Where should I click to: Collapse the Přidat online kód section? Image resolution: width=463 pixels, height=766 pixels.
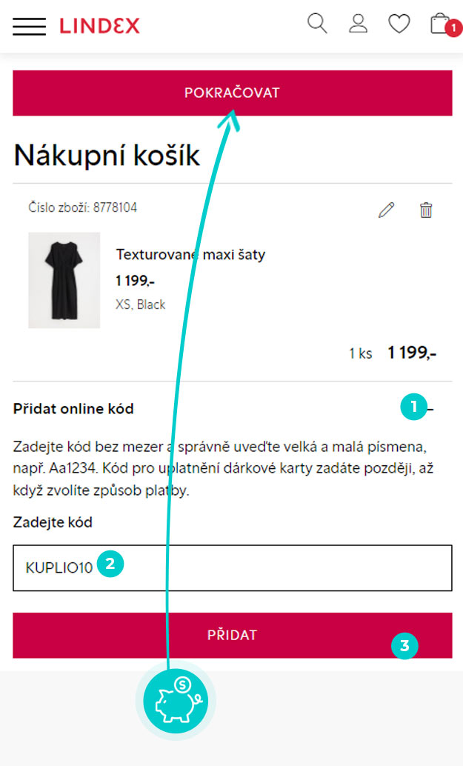point(431,408)
